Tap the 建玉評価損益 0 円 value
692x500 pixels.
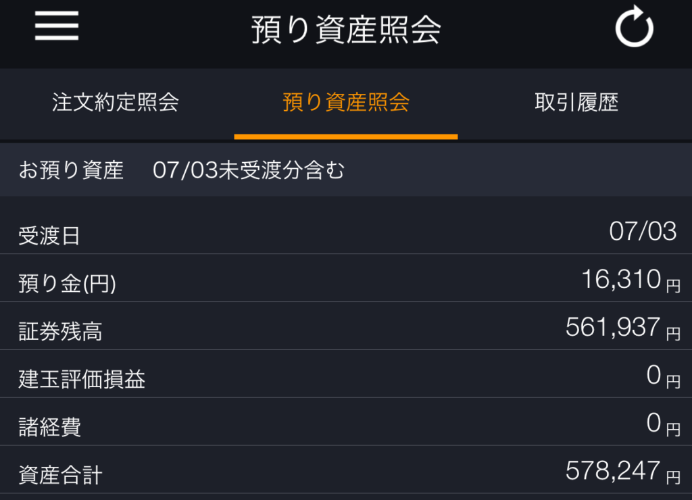[664, 376]
